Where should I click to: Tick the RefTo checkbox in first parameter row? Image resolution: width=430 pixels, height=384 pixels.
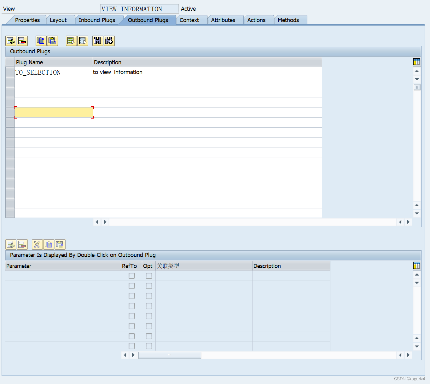(131, 276)
